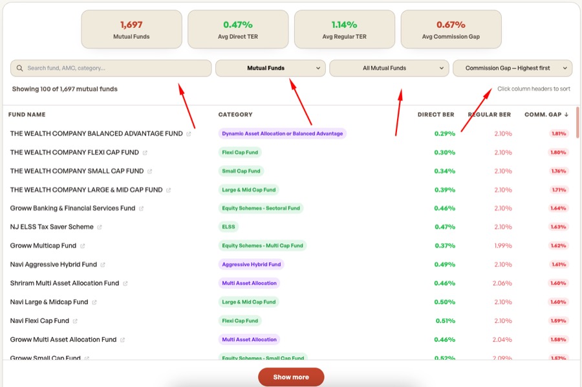This screenshot has width=582, height=387.
Task: Sort by the REGULAR BER column header
Action: tap(490, 115)
